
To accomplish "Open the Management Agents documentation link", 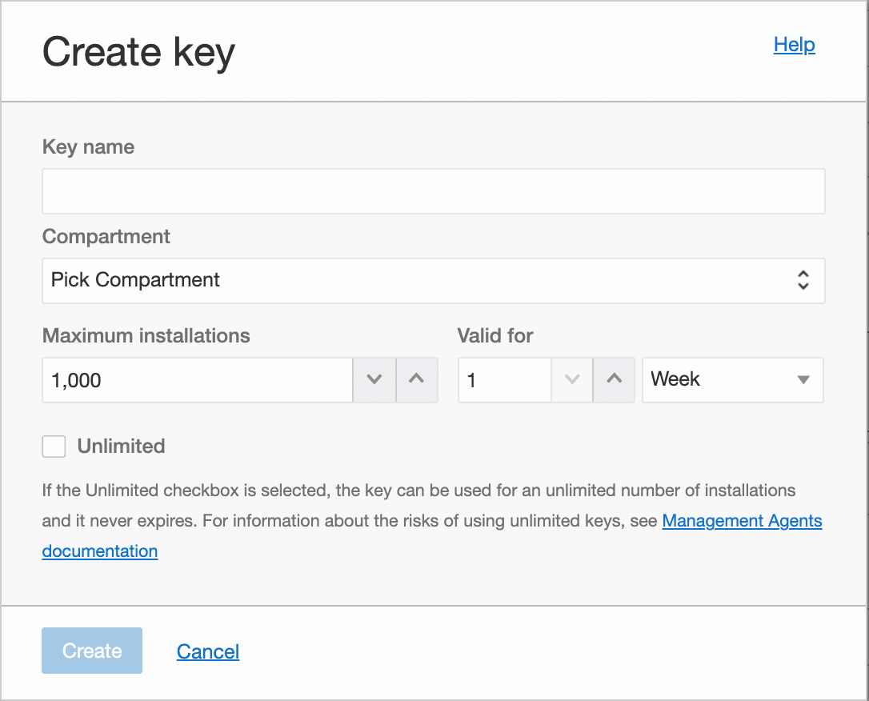I will coord(742,521).
